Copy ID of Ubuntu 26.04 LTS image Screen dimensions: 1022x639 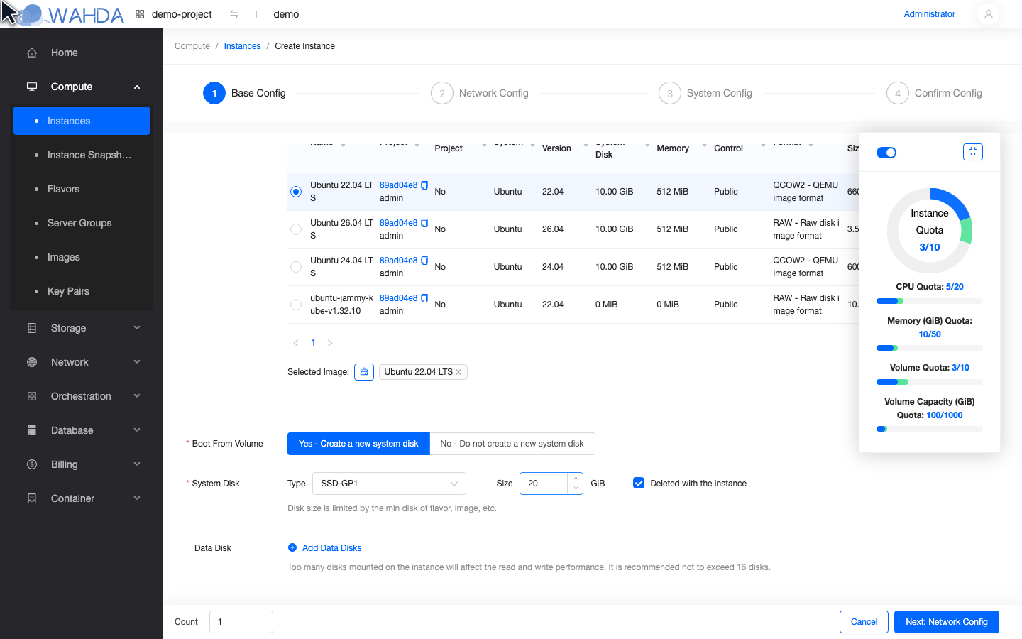point(424,223)
